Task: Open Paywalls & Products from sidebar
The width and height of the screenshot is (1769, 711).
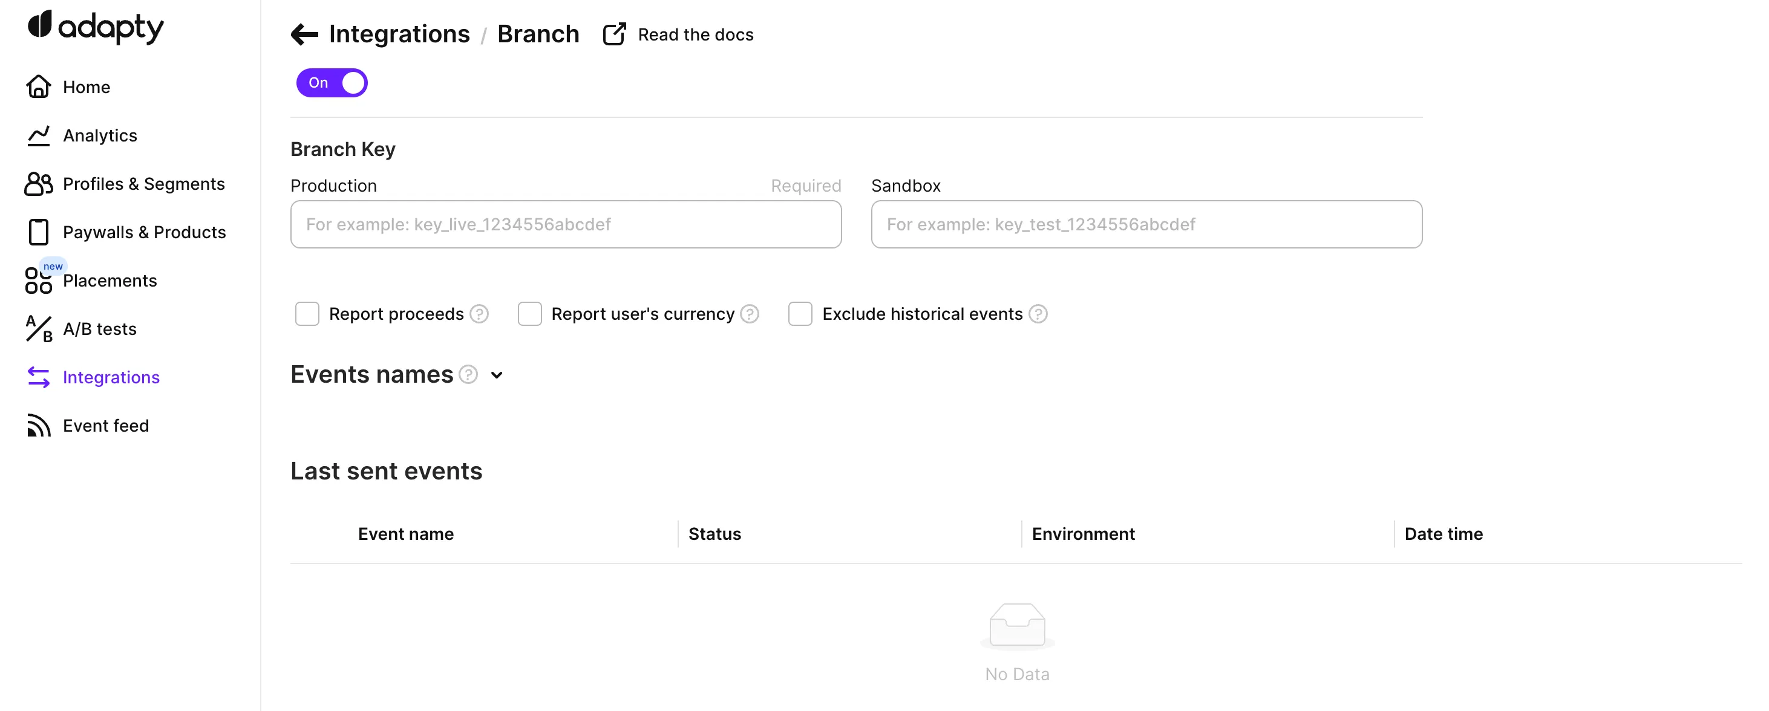Action: click(x=143, y=233)
